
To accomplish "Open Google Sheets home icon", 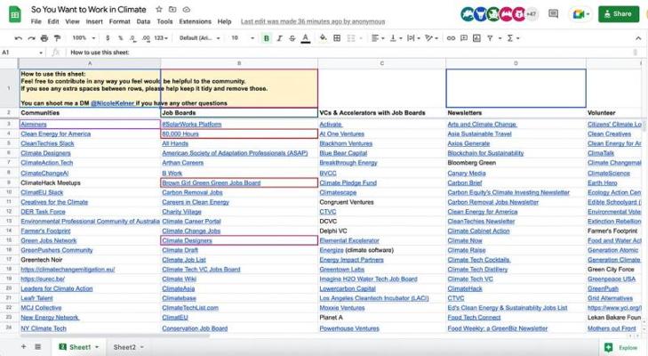I will click(x=15, y=15).
